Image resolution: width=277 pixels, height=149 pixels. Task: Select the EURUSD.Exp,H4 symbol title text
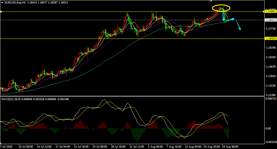point(15,3)
